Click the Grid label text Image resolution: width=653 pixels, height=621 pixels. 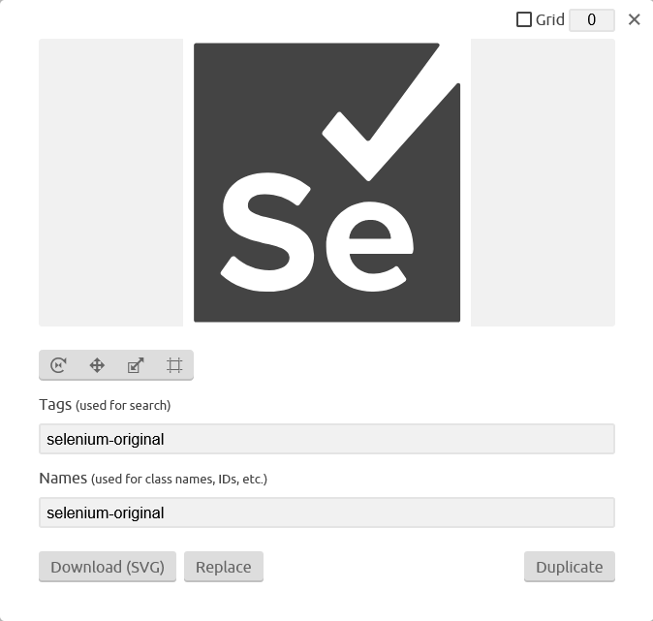550,19
